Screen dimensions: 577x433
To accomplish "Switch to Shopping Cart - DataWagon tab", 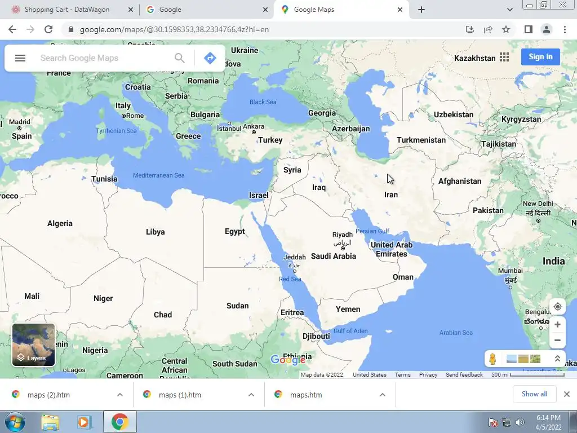I will pyautogui.click(x=67, y=10).
